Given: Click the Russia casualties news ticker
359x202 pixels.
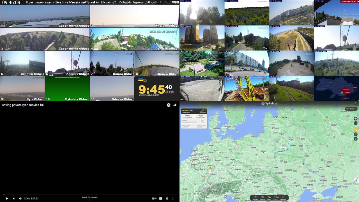Looking at the screenshot, I should tap(91, 2).
